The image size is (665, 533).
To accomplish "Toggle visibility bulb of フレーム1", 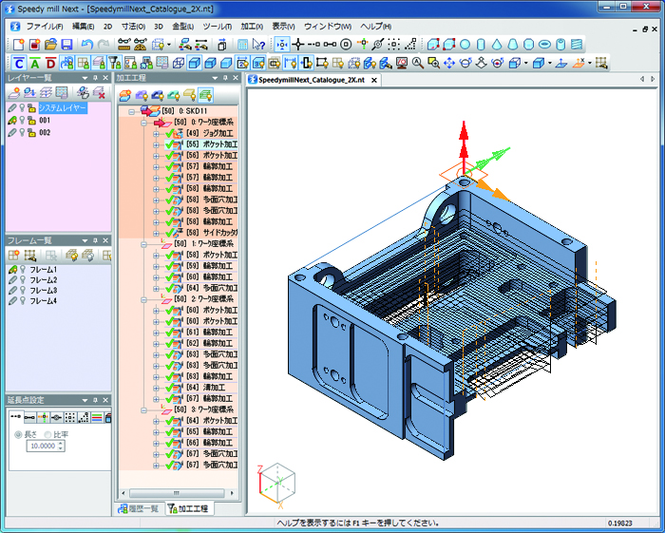I will click(22, 271).
